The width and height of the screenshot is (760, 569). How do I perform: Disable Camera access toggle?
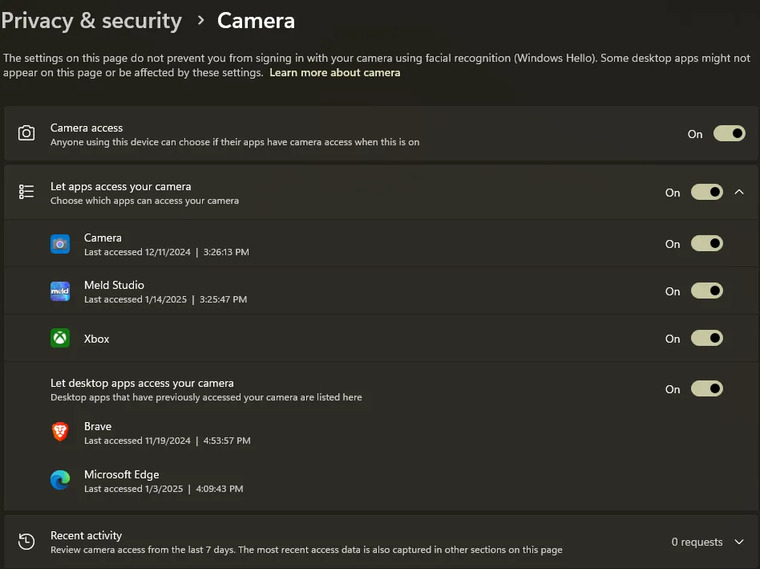click(x=729, y=133)
